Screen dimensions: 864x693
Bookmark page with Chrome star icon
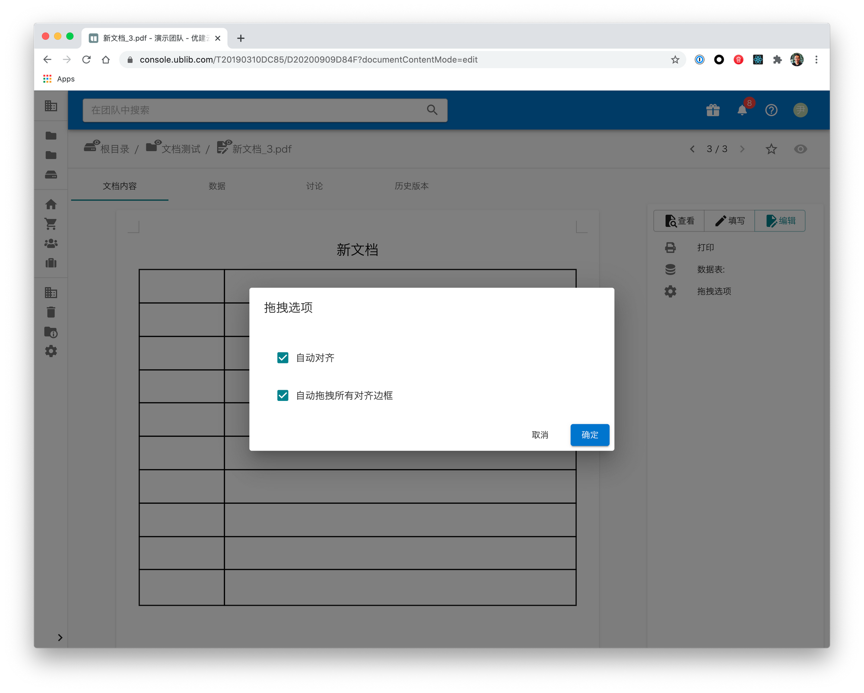point(675,60)
